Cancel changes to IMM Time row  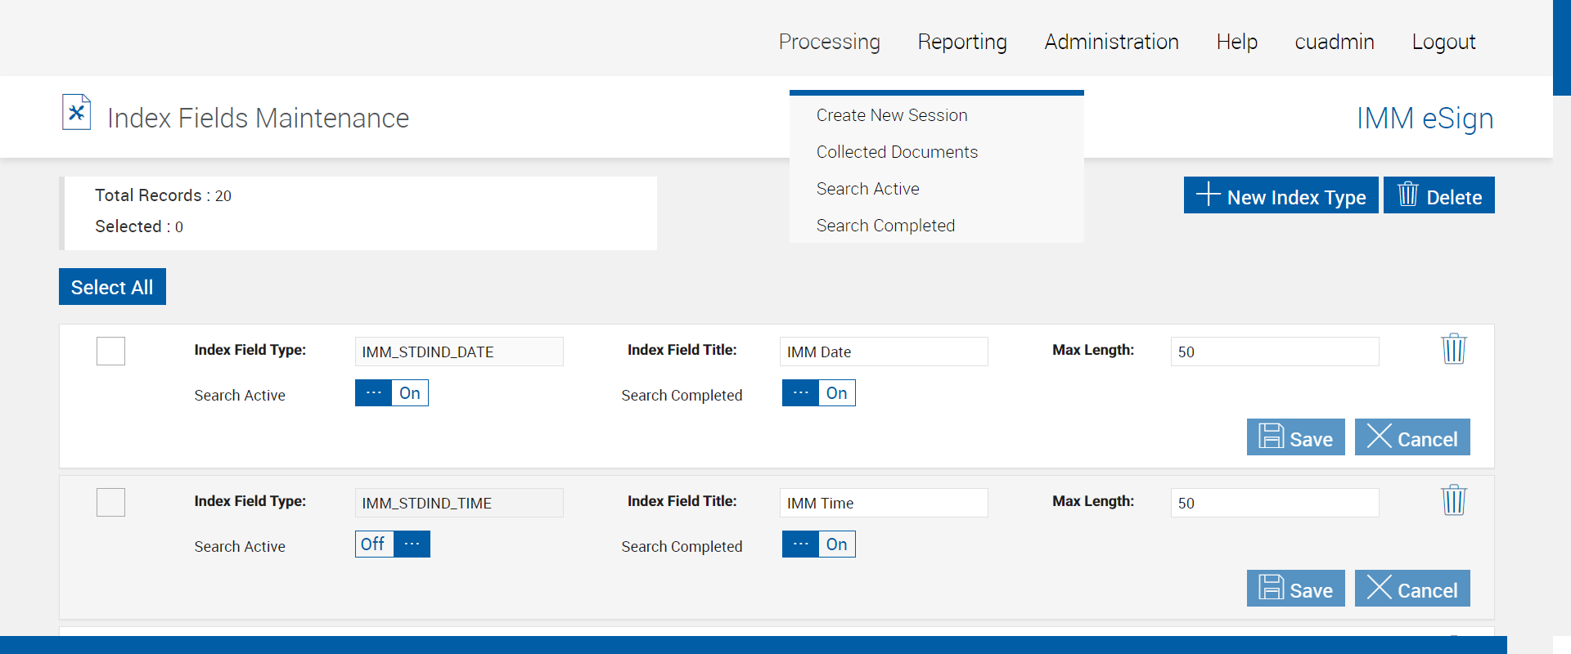(1411, 589)
